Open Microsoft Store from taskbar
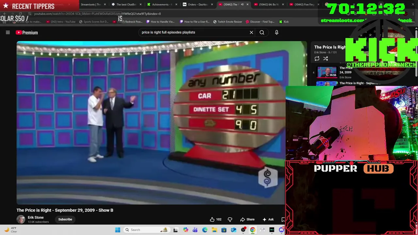This screenshot has width=418, height=235. click(x=224, y=230)
